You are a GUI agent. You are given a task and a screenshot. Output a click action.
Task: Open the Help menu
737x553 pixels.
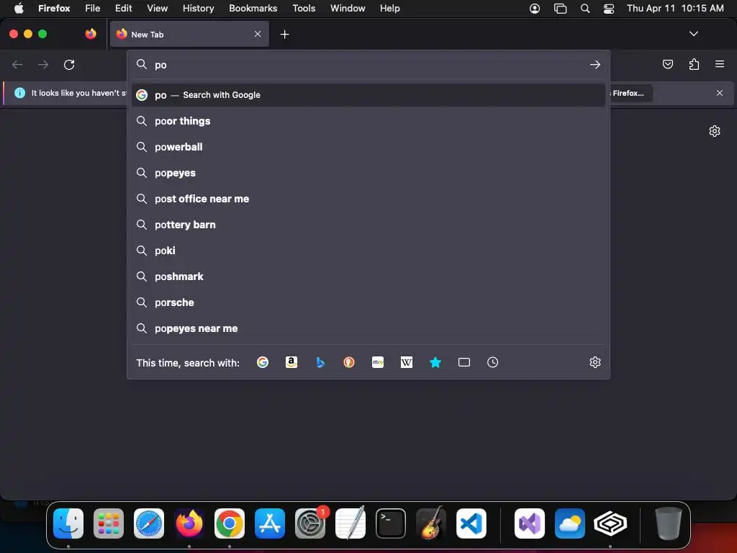389,9
